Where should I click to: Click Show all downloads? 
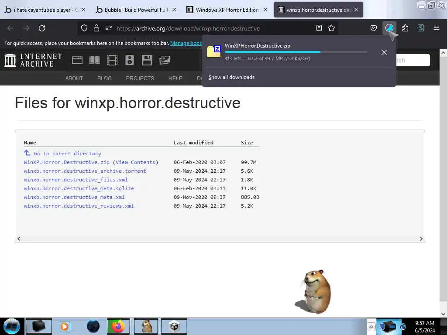[231, 77]
